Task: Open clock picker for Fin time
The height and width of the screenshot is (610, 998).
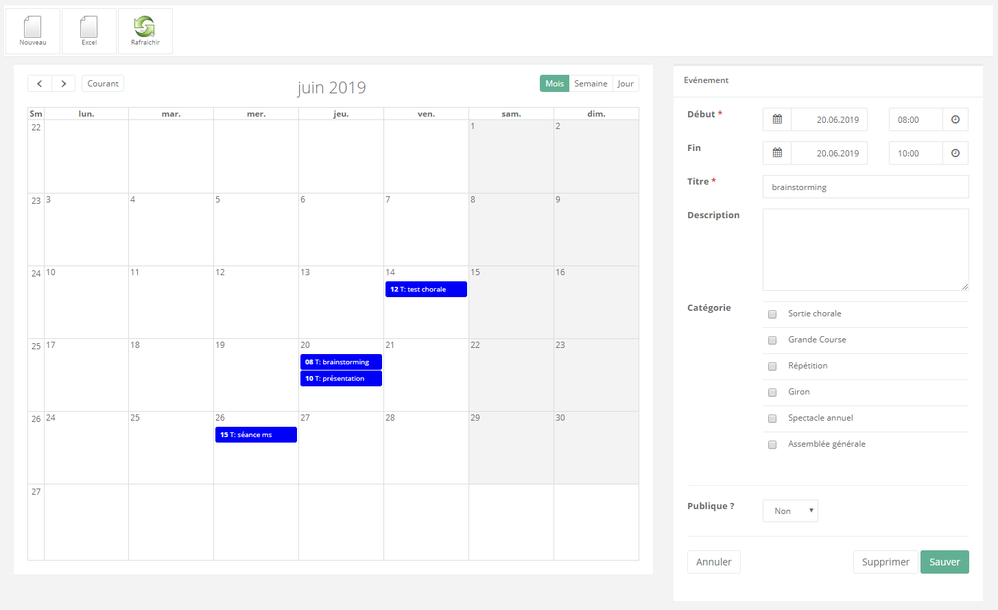Action: (955, 153)
